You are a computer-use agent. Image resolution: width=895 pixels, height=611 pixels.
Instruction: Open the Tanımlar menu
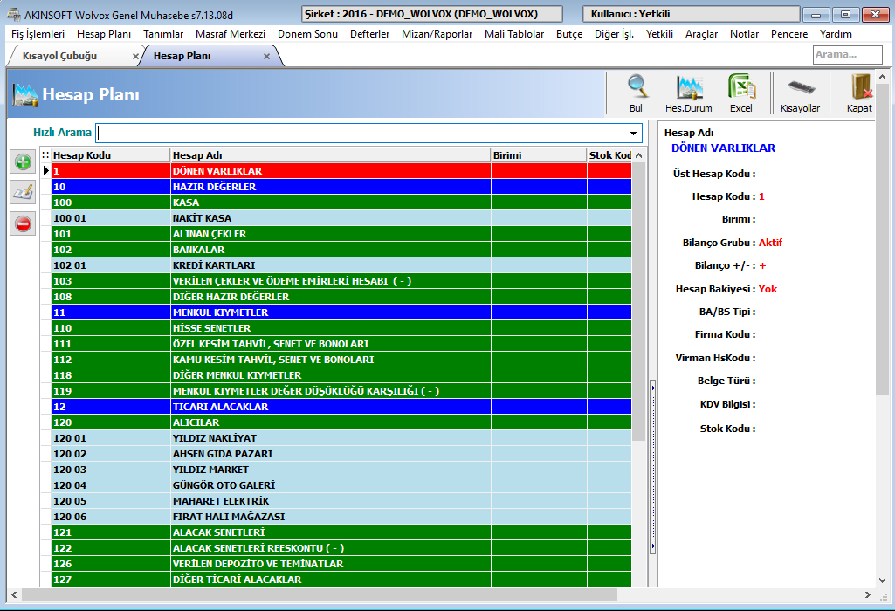[163, 34]
